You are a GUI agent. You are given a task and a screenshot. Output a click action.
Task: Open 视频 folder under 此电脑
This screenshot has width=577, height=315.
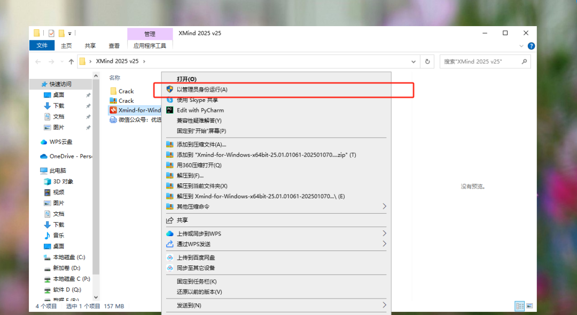coord(59,192)
